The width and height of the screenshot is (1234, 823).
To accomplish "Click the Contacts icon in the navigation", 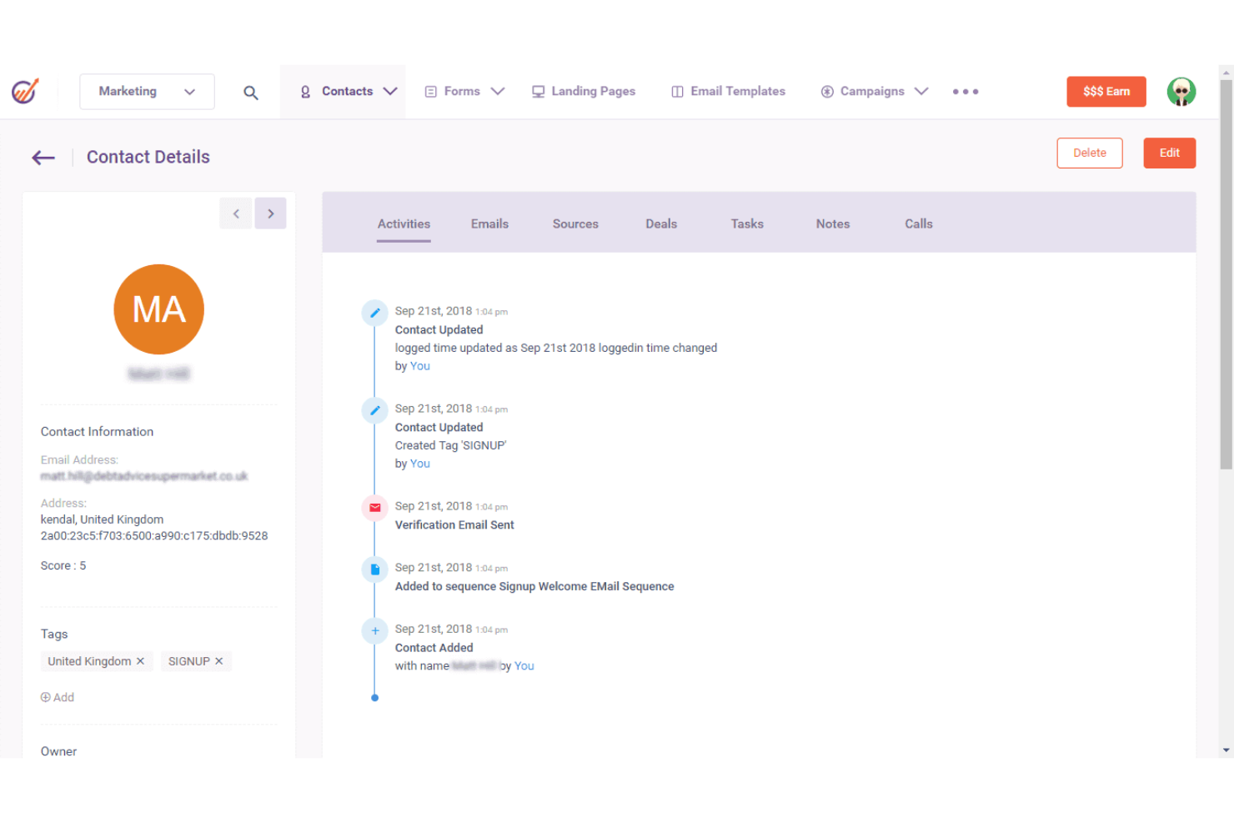I will point(305,92).
